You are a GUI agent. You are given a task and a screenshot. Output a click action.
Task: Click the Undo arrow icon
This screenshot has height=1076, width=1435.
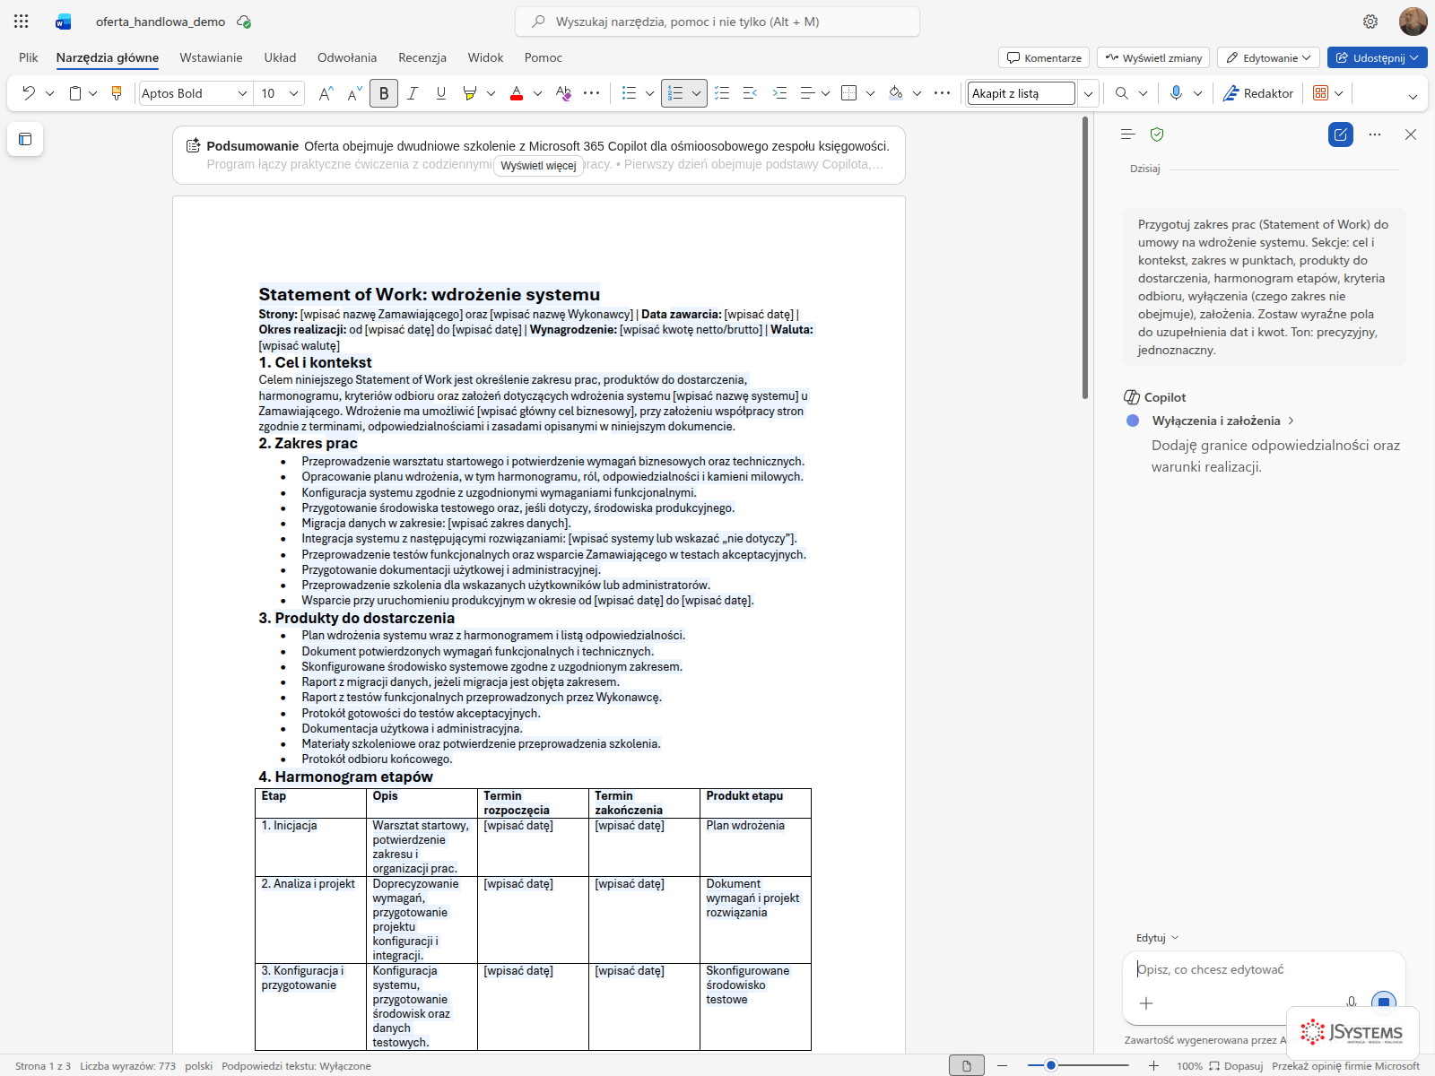(x=29, y=93)
